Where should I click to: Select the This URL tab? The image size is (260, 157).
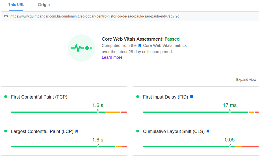[16, 5]
